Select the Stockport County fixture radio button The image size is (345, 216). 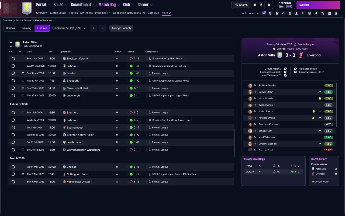13,59
